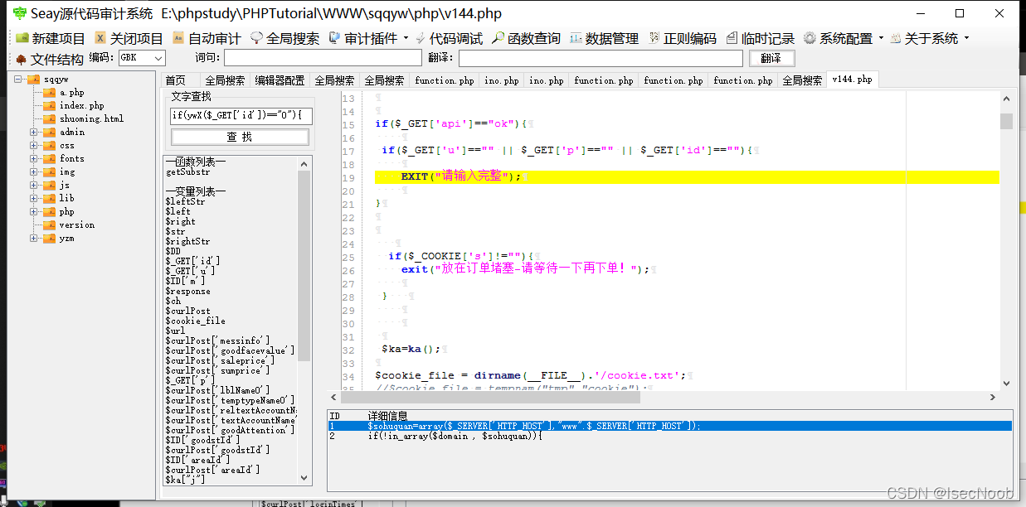Open the 审计插件 toolbar menu
This screenshot has width=1026, height=507.
pos(368,39)
